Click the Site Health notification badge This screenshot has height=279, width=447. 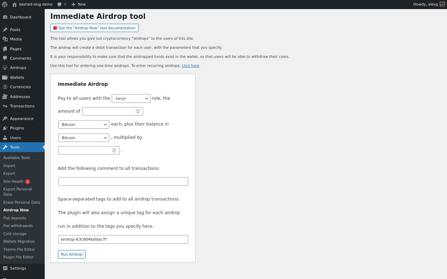pyautogui.click(x=28, y=182)
